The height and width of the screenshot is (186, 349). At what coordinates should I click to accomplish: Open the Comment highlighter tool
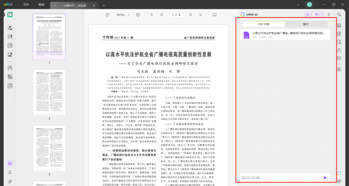click(10, 28)
